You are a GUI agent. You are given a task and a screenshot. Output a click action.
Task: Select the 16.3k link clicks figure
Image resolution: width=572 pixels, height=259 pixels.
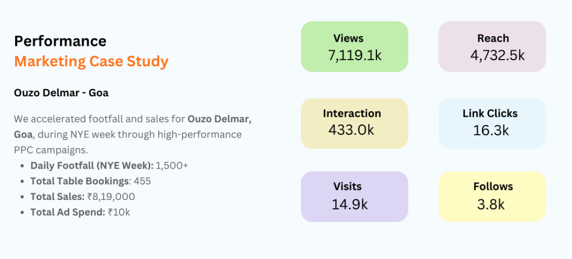point(490,130)
